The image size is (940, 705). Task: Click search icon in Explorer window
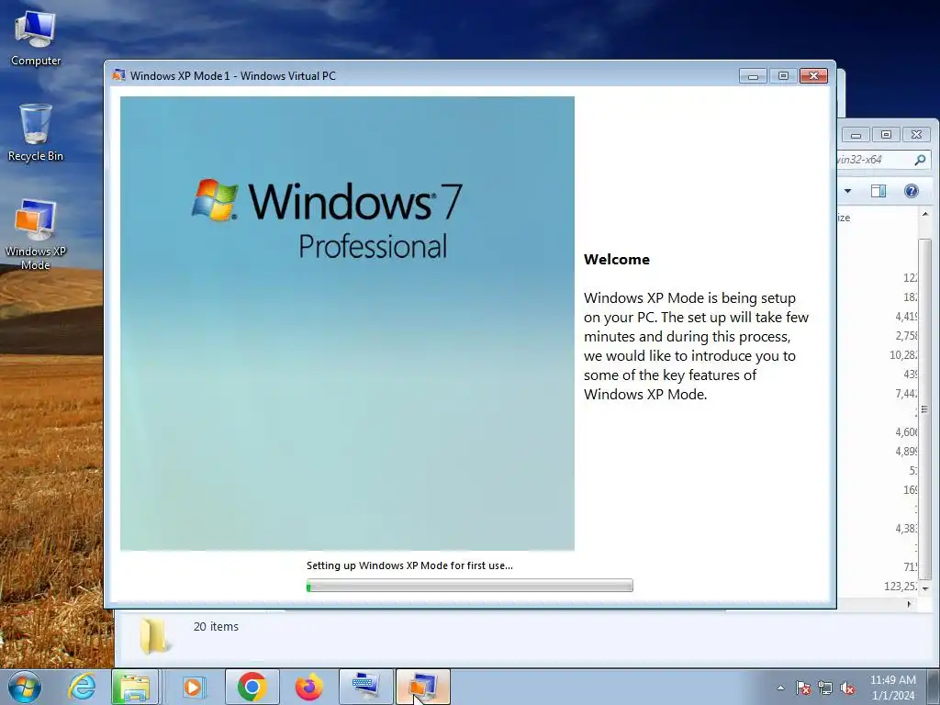[920, 160]
